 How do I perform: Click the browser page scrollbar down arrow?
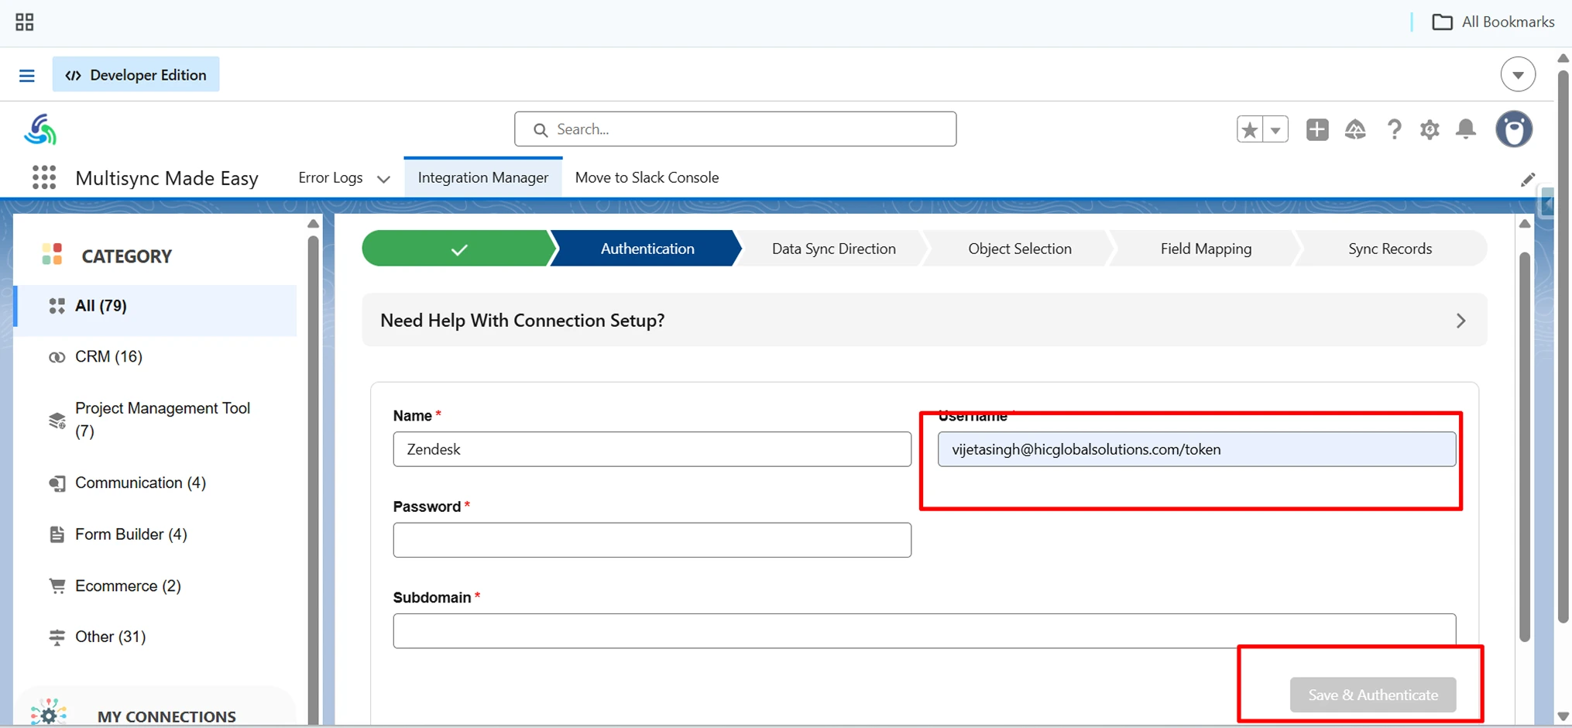click(x=1563, y=716)
